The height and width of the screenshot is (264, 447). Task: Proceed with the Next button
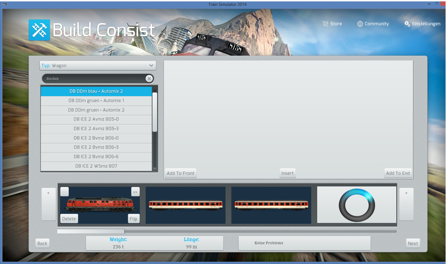tap(413, 243)
